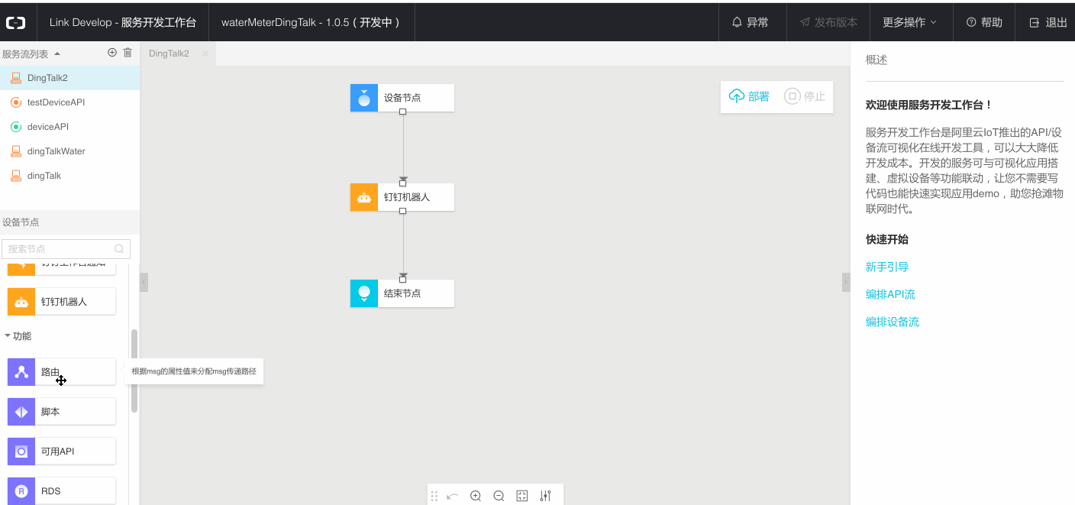Click the 概述 panel heading

pos(876,60)
